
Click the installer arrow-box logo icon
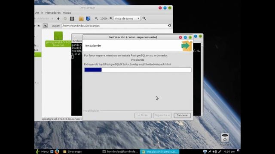186,46
